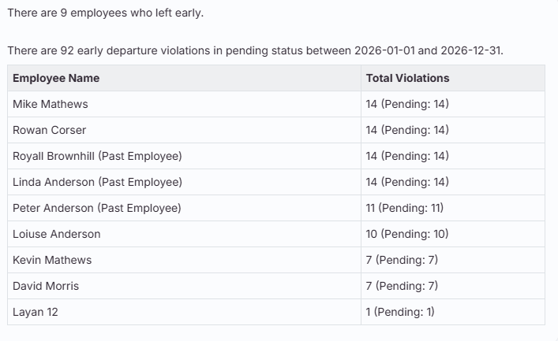
Task: Click the Total Violations column header
Action: pyautogui.click(x=453, y=78)
